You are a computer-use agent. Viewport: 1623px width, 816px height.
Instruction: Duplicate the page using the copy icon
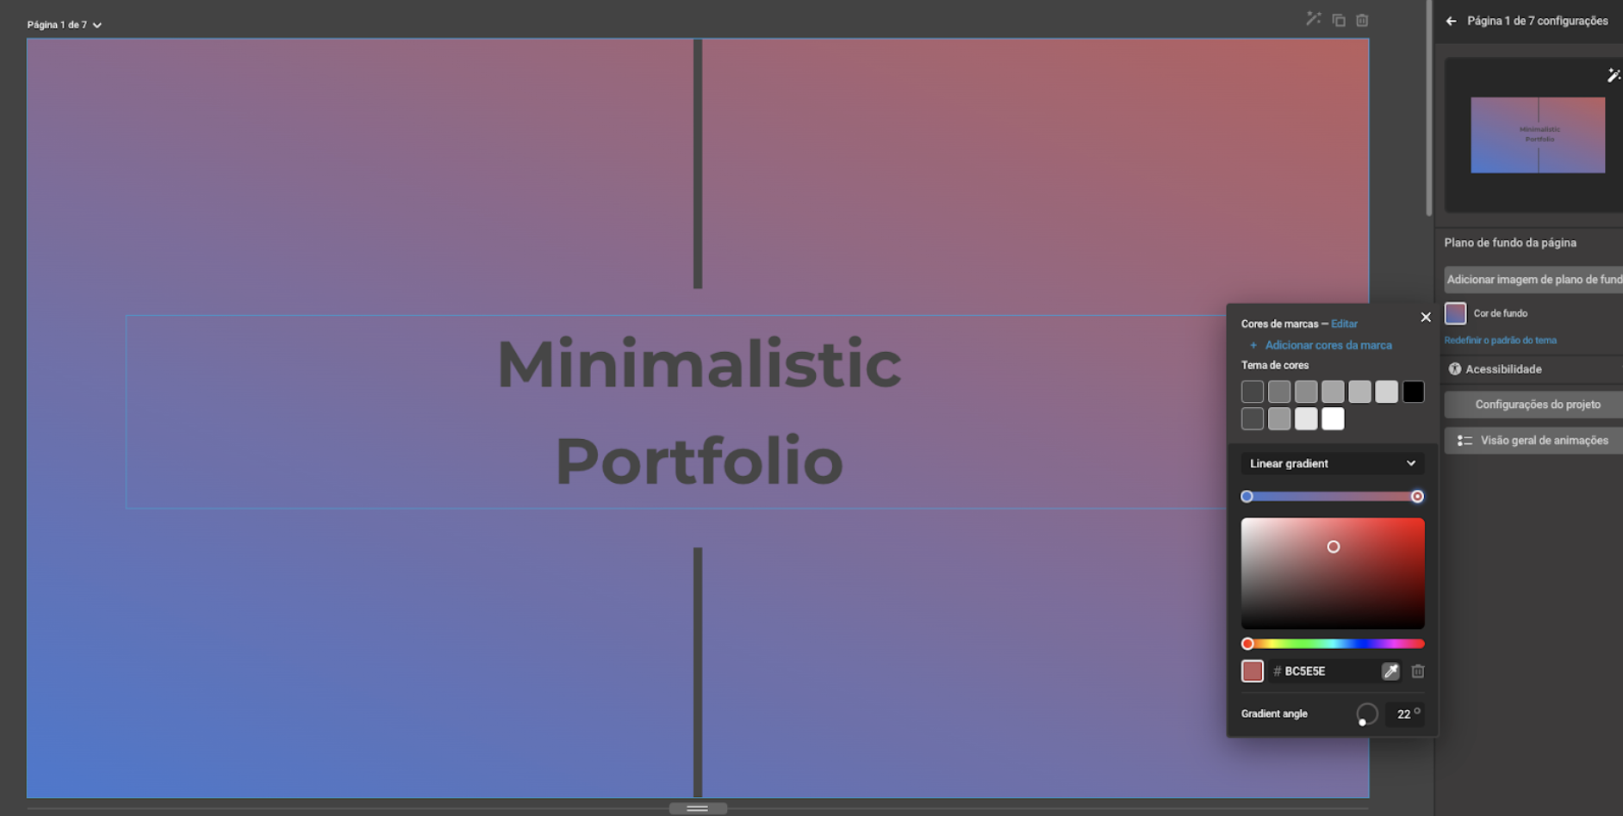click(x=1339, y=20)
